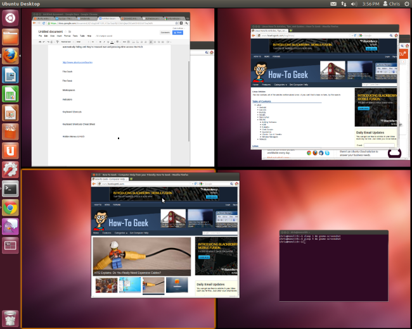Open the font name dropdown in Docs toolbar

click(x=82, y=42)
